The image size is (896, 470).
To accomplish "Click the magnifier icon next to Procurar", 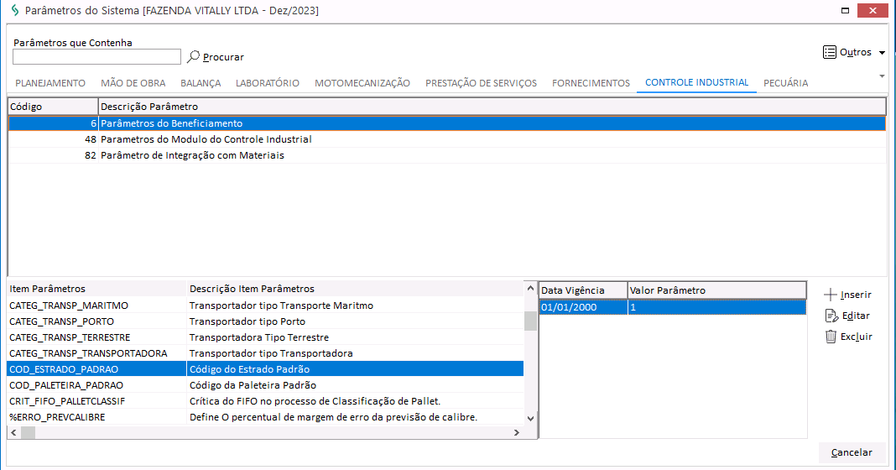I will pos(193,56).
